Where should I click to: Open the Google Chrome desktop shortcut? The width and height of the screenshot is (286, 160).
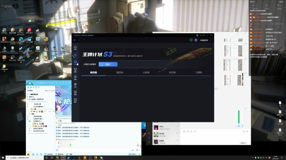[13, 41]
